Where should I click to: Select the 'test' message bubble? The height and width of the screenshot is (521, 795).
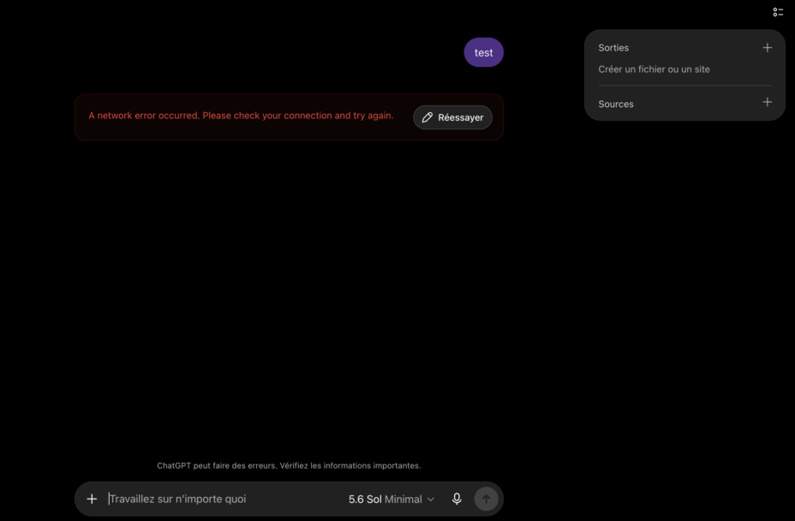pos(483,52)
